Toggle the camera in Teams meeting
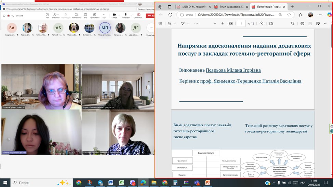Viewport: 333px width, 187px height. 114,15
